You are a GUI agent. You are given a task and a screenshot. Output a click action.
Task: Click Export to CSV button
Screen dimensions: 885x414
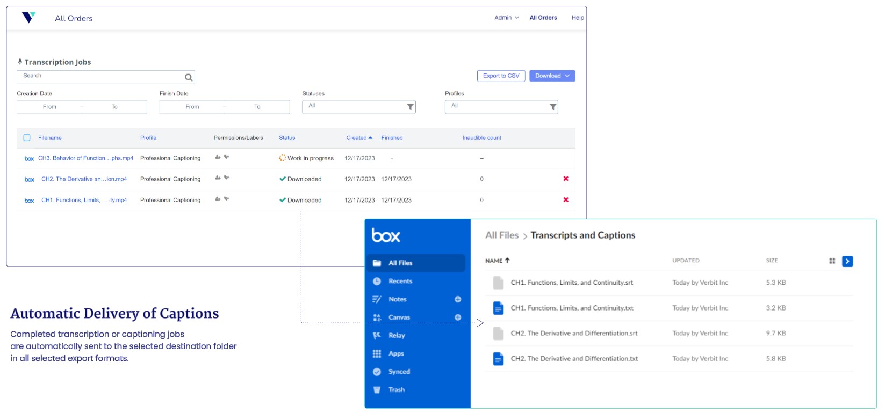click(501, 76)
